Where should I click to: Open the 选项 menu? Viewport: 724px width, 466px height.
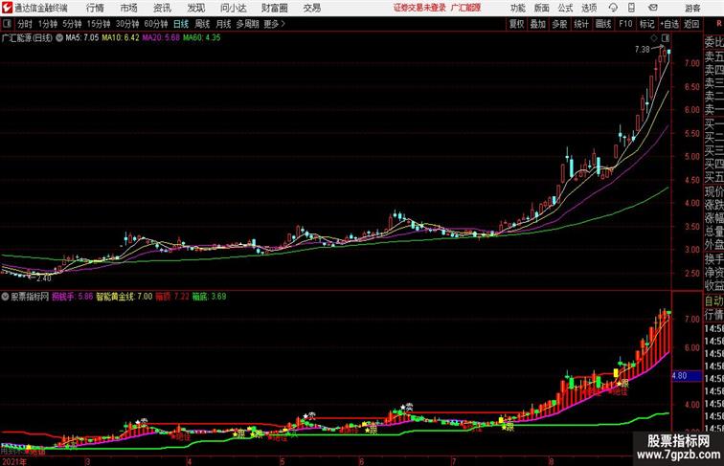589,8
